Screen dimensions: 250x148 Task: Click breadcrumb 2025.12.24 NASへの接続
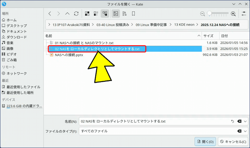220,25
